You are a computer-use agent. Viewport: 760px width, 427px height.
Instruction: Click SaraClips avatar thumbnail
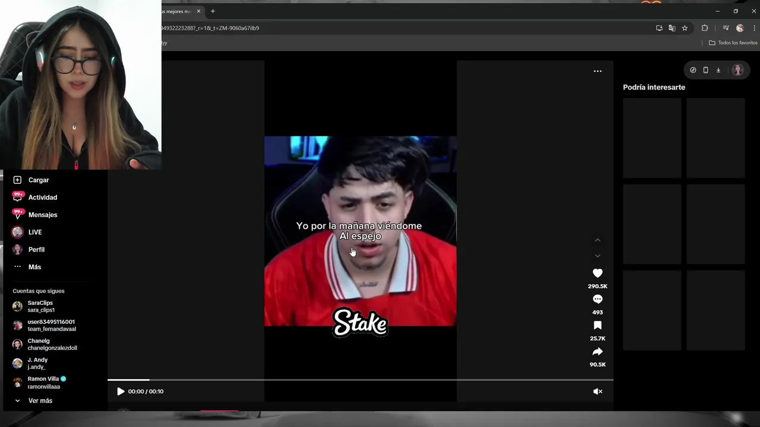[x=17, y=306]
